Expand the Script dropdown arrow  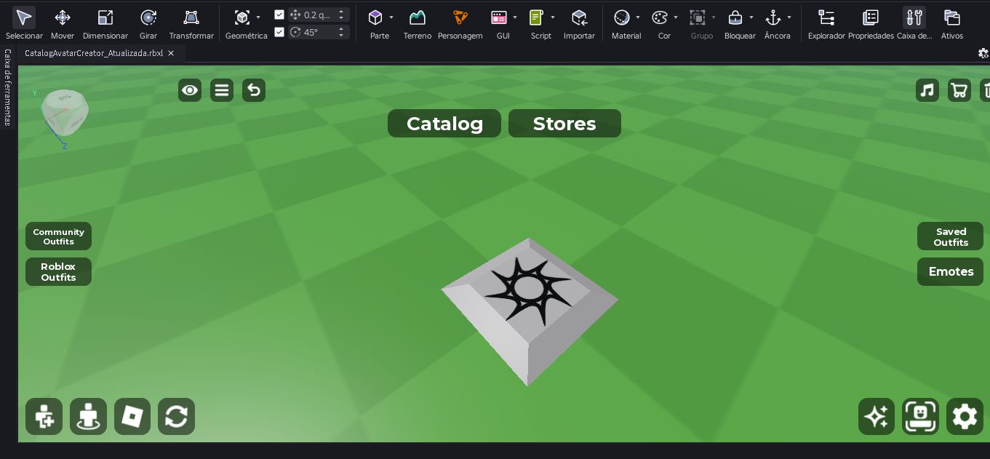553,17
